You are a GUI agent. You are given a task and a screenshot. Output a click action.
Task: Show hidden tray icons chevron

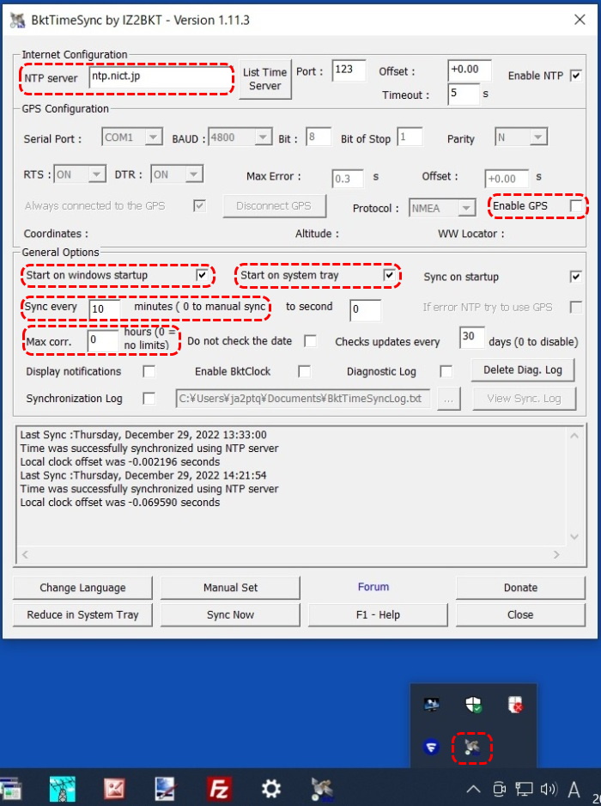(473, 789)
